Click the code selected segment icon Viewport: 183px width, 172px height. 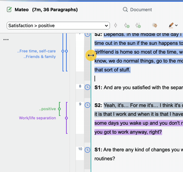(116, 25)
